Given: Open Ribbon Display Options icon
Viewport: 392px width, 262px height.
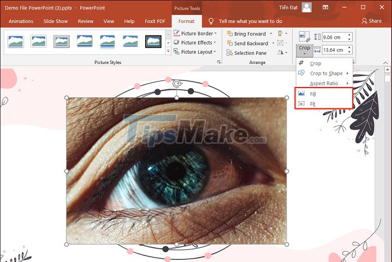Looking at the screenshot, I should coord(325,7).
